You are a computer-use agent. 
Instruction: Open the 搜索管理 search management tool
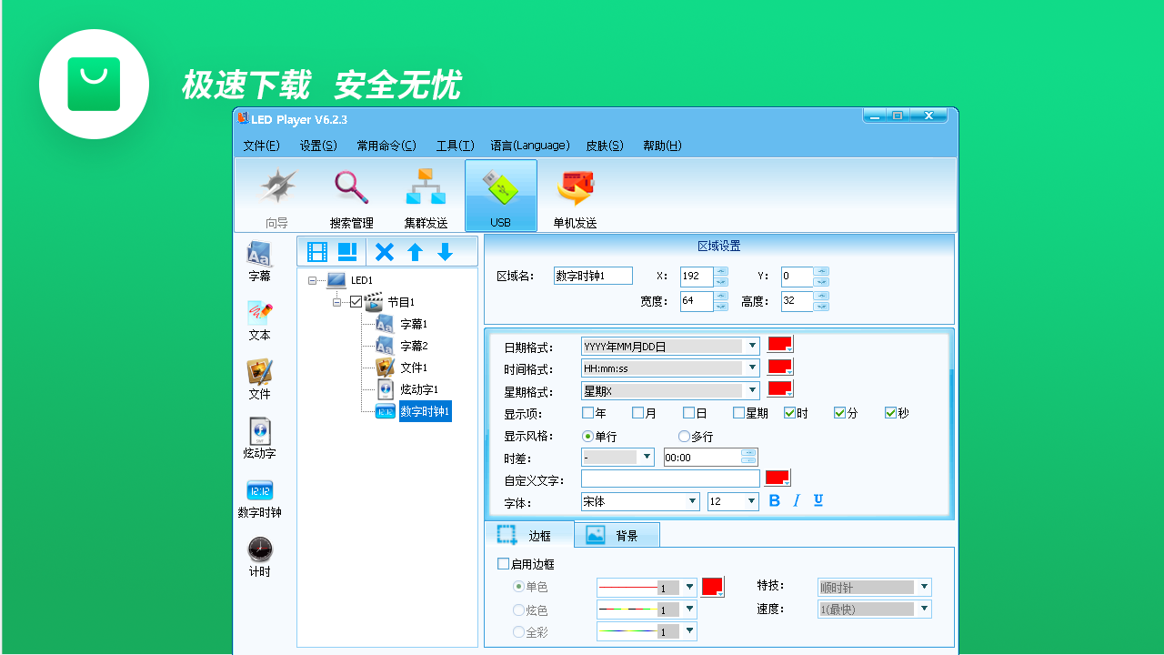point(351,194)
